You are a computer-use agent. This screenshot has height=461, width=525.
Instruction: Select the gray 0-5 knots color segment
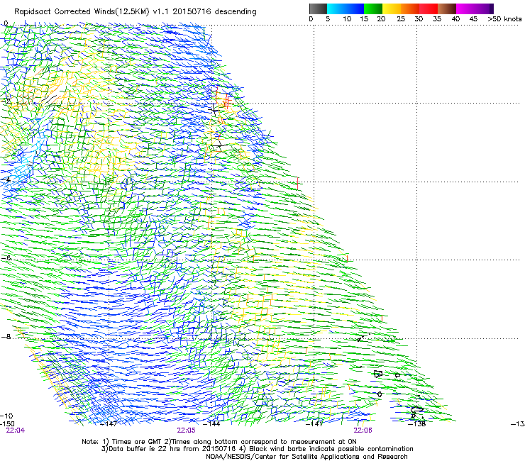pyautogui.click(x=318, y=9)
